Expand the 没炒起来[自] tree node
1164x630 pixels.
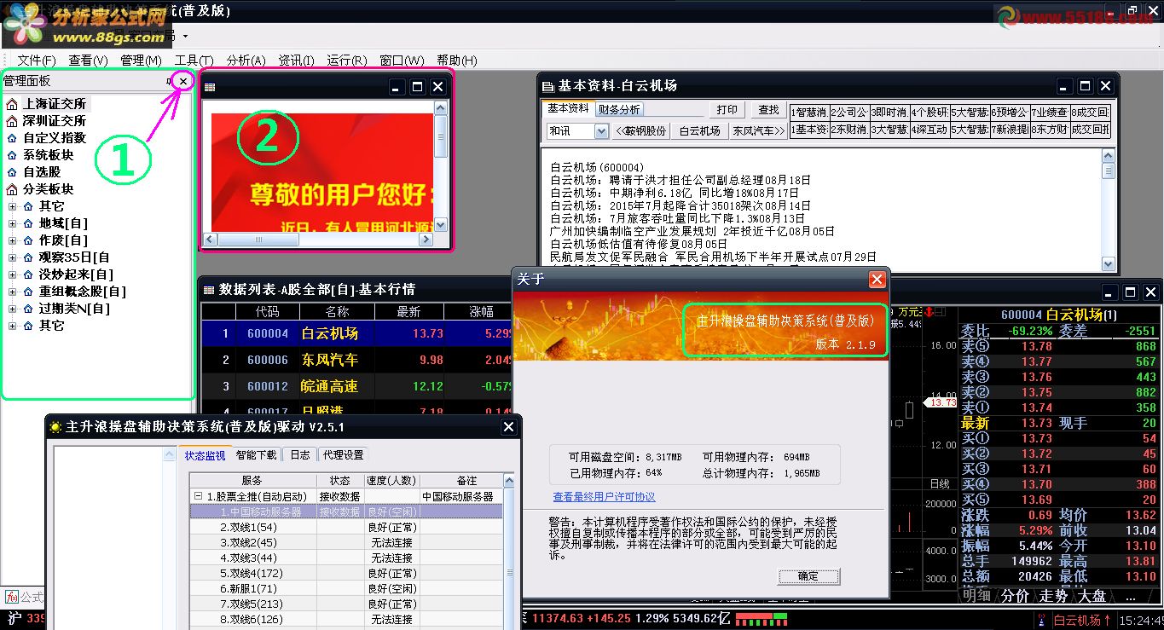(x=12, y=275)
